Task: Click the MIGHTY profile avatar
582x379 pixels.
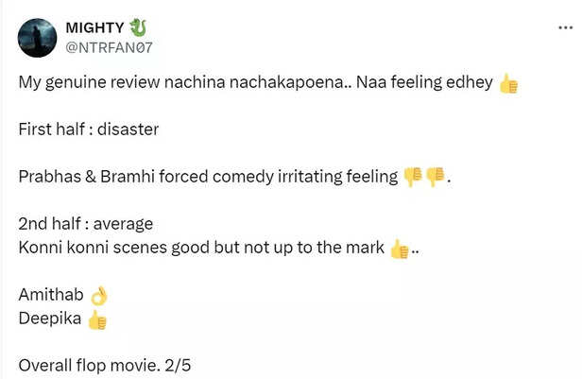Action: [36, 36]
